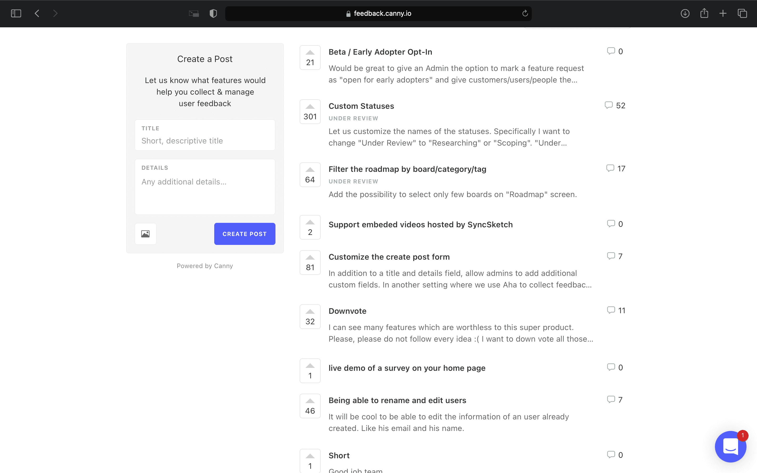Upvote the Custom Statuses post
757x473 pixels.
click(x=310, y=112)
